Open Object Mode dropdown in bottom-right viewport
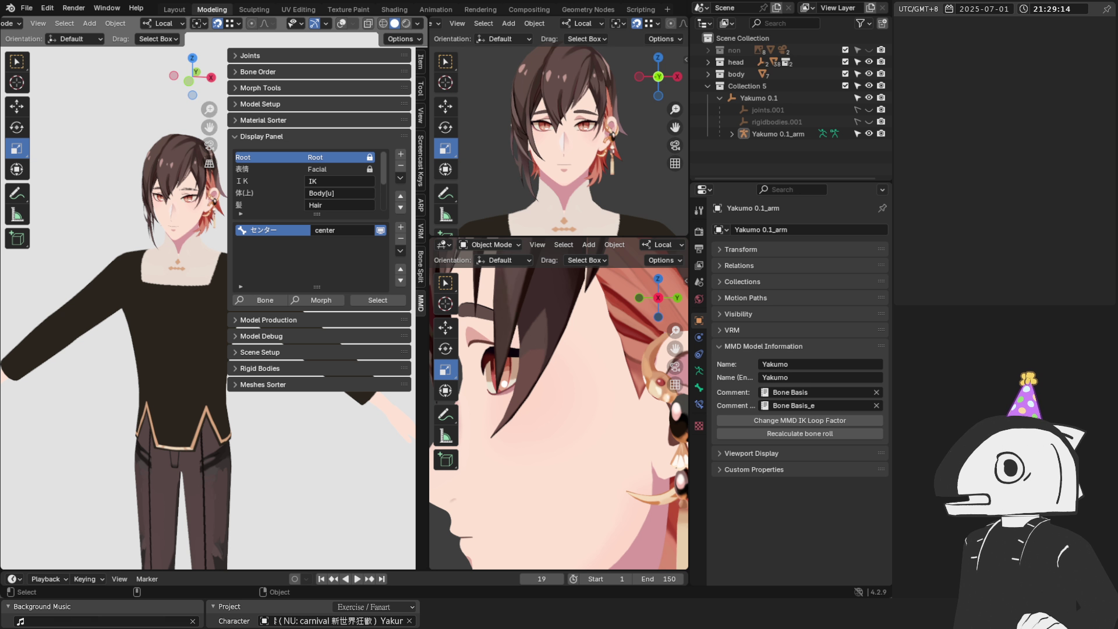 490,245
